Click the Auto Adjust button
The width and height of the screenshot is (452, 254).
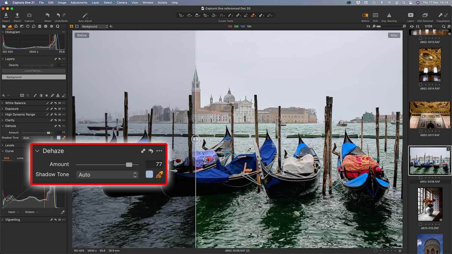85,16
